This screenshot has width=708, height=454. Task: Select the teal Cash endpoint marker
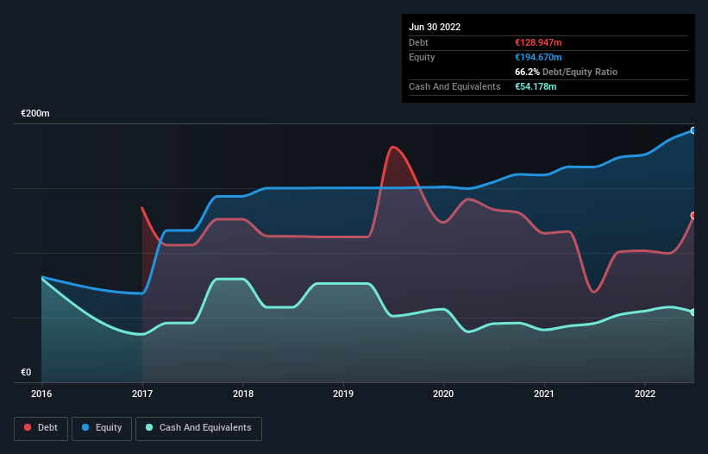[693, 312]
